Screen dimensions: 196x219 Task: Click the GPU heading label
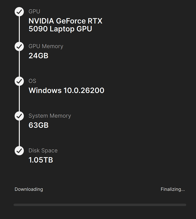pyautogui.click(x=34, y=12)
